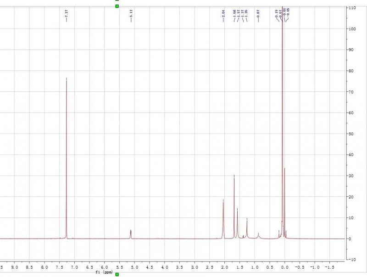
Task: Click the 50 intensity axis tick label
Action: (x=351, y=134)
